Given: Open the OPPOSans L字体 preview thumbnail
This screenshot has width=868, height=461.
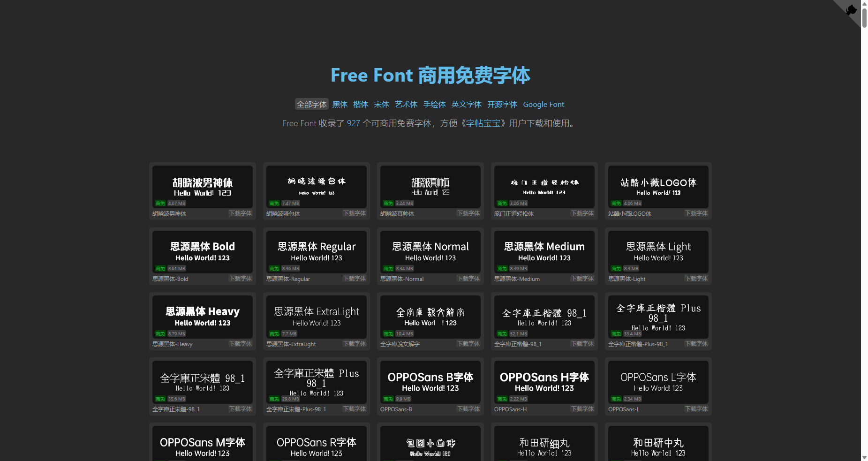Looking at the screenshot, I should [x=658, y=382].
